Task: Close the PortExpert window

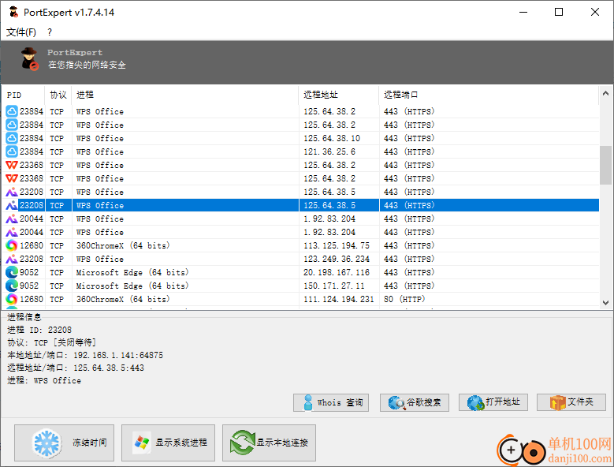Action: coord(595,12)
